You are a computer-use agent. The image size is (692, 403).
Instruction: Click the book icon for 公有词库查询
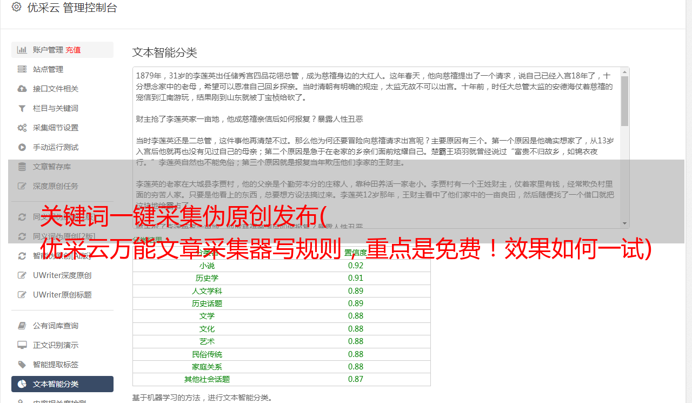click(22, 326)
